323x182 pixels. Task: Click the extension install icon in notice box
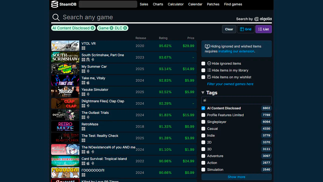207,47
